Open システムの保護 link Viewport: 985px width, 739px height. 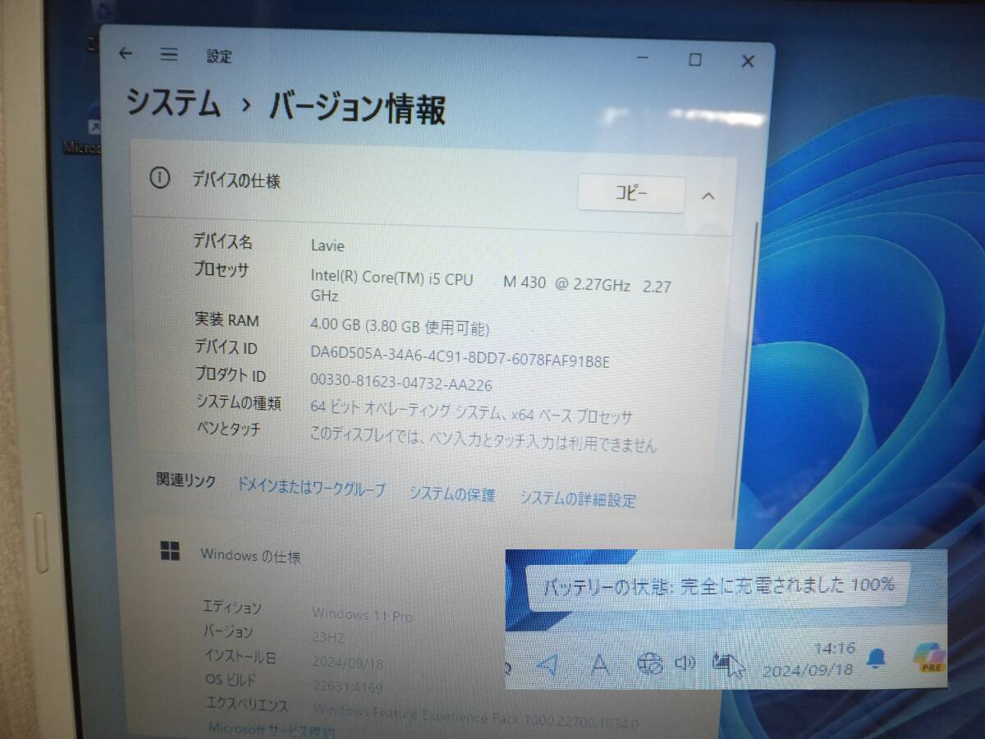(x=452, y=494)
